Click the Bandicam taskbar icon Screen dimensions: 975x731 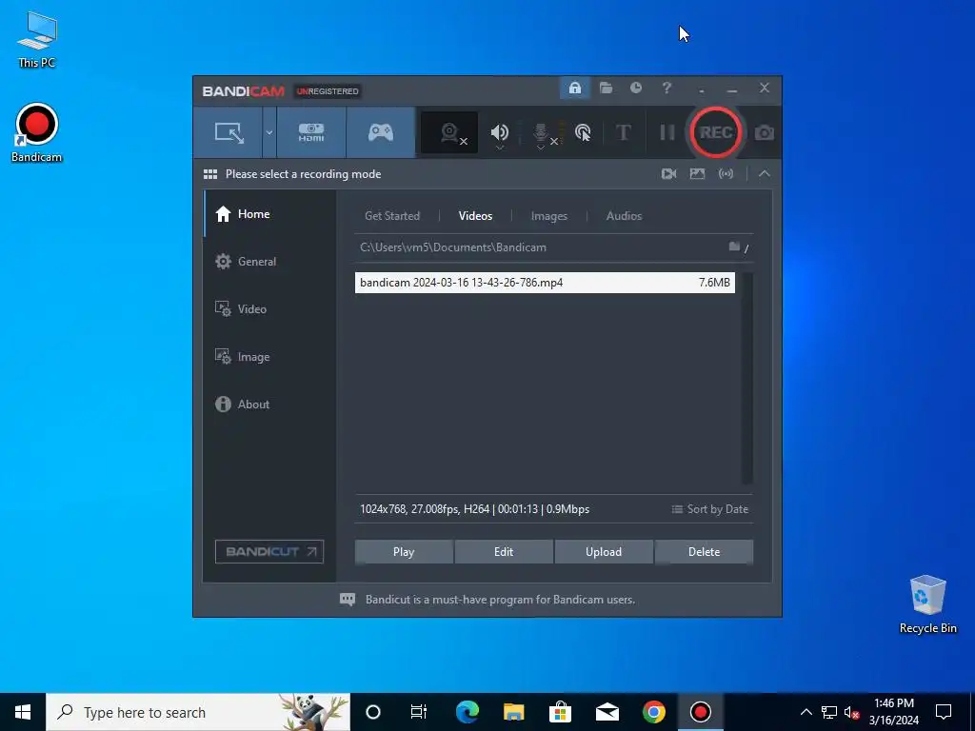coord(700,712)
